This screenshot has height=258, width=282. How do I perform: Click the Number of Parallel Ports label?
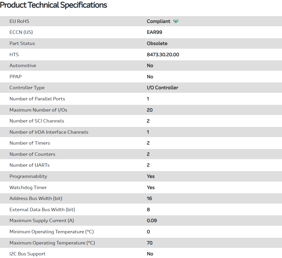37,99
